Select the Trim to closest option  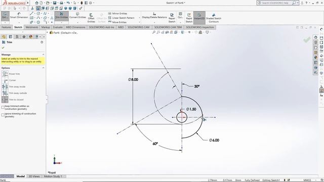coord(13,100)
